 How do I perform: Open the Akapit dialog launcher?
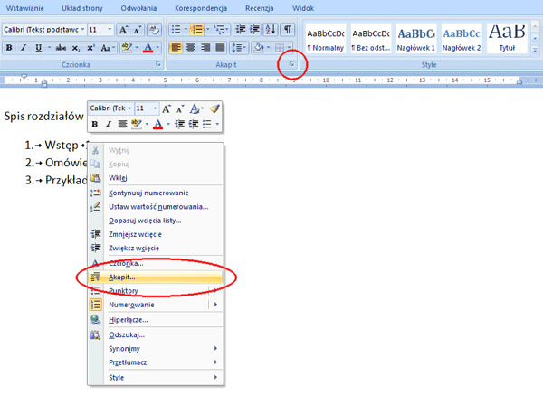pyautogui.click(x=291, y=64)
